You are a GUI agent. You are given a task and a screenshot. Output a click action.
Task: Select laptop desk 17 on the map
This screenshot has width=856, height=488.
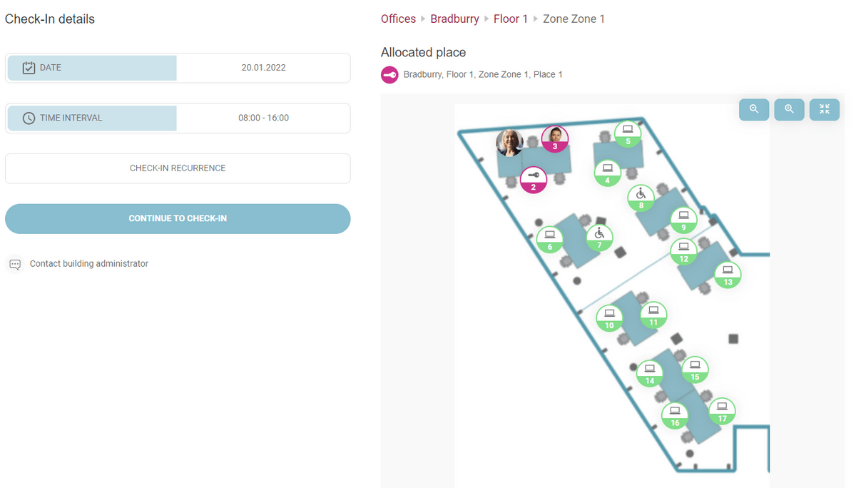click(x=722, y=411)
